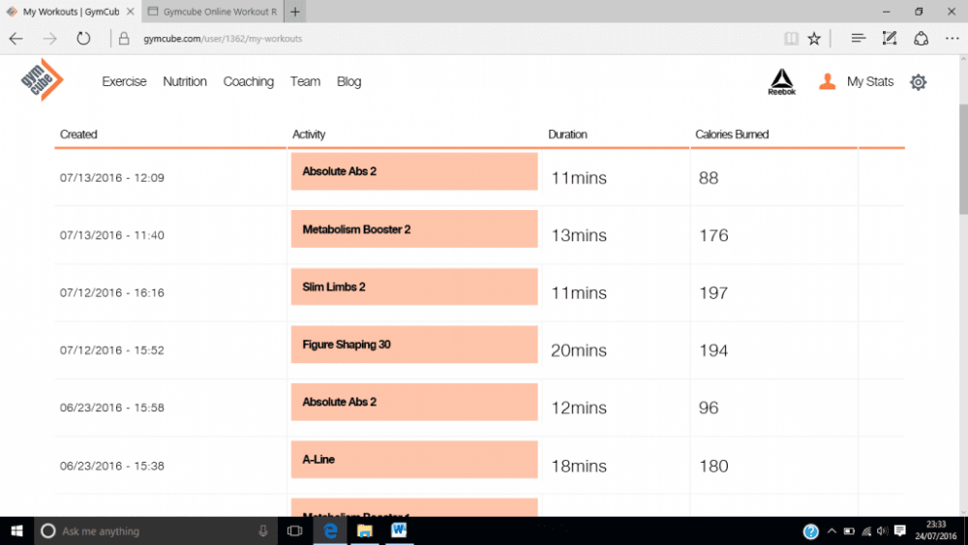Expand the system tray hidden icons chevron
This screenshot has height=545, width=968.
pyautogui.click(x=831, y=531)
